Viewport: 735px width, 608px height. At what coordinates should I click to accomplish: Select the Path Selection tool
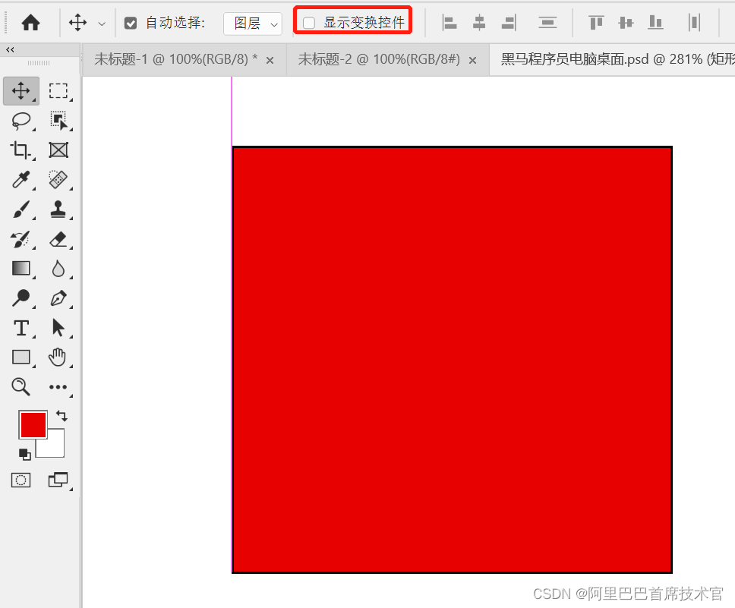(x=58, y=328)
